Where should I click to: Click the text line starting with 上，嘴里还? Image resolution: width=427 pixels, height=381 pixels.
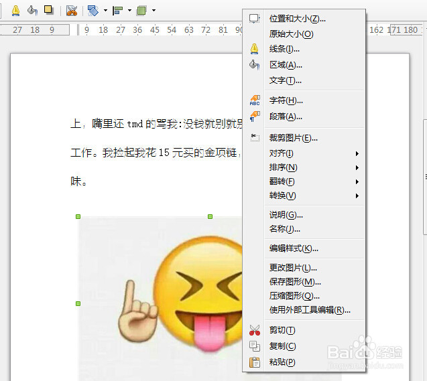(156, 124)
